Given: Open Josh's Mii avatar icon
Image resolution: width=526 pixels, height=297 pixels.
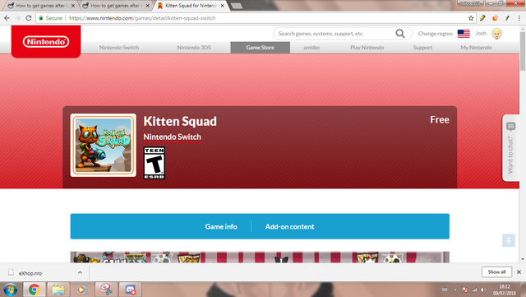Looking at the screenshot, I should [x=496, y=34].
